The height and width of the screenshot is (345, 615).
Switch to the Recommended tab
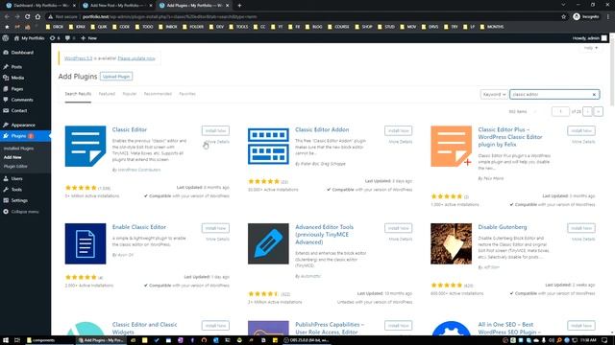[x=158, y=94]
